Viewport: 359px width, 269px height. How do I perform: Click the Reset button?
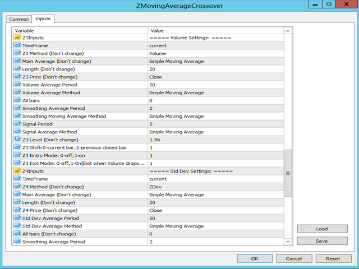pos(333,259)
